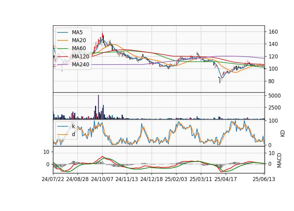294x211 pixels.
Task: Click the 2500 volume axis label
Action: (x=275, y=108)
